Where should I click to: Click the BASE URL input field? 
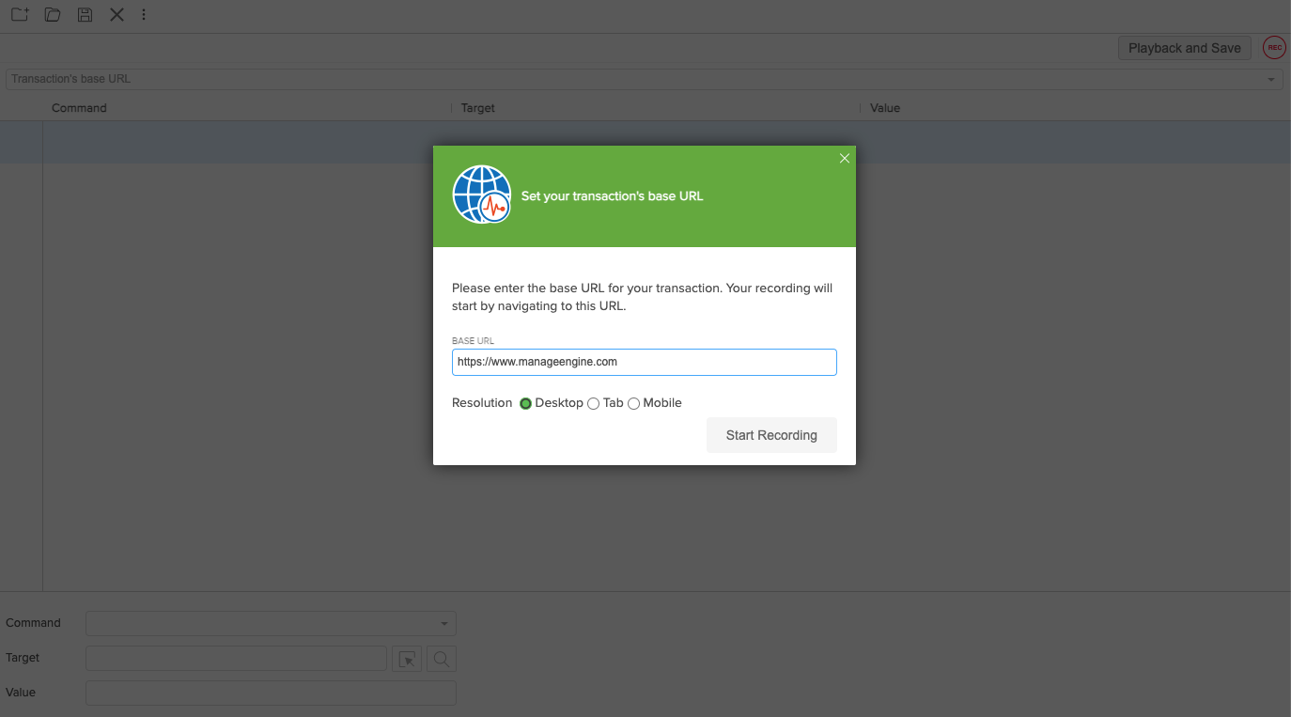pyautogui.click(x=645, y=362)
